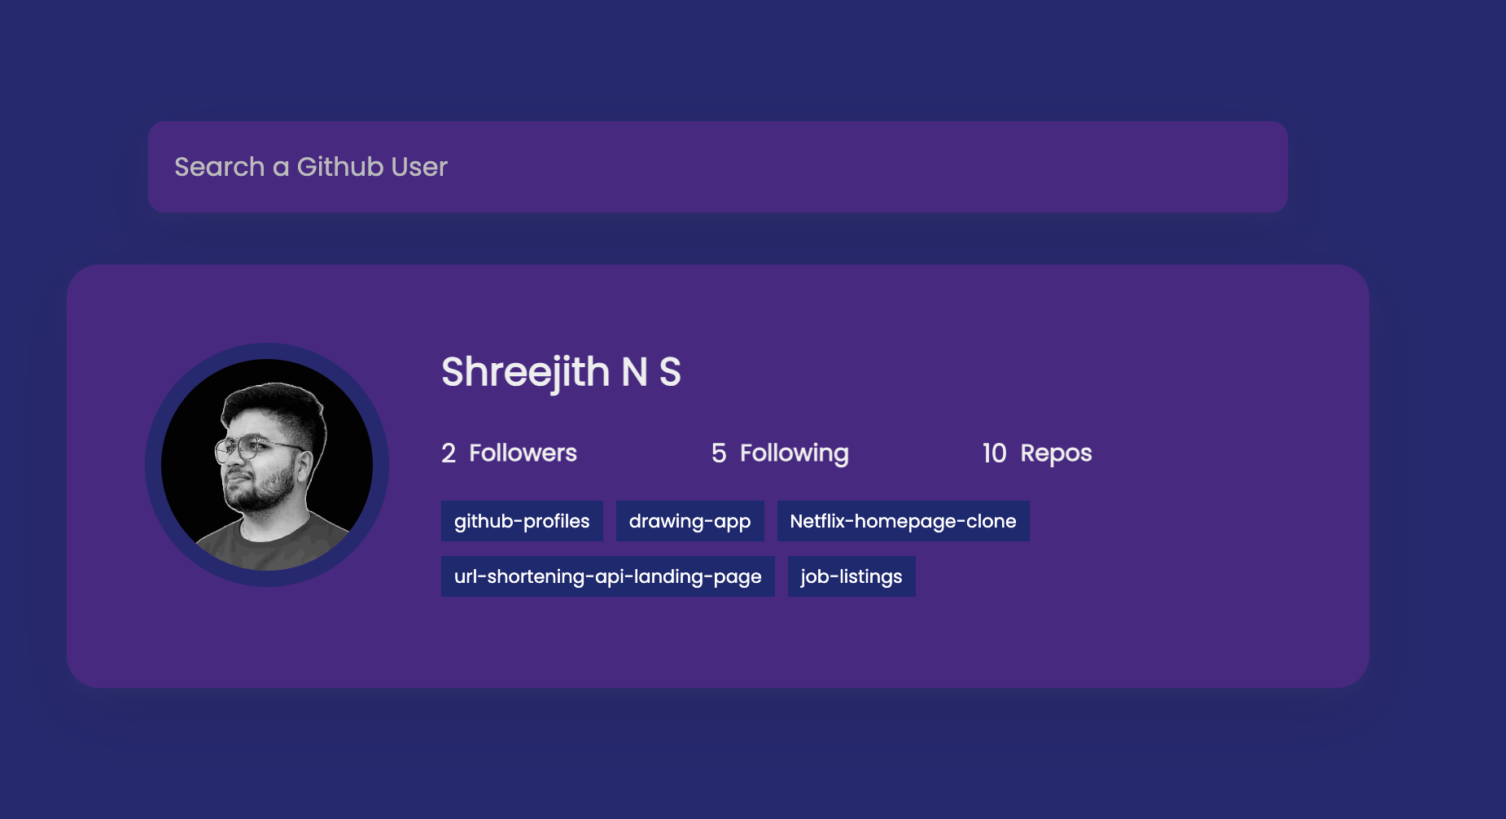
Task: Select the Shreejith N S name heading
Action: (x=561, y=372)
